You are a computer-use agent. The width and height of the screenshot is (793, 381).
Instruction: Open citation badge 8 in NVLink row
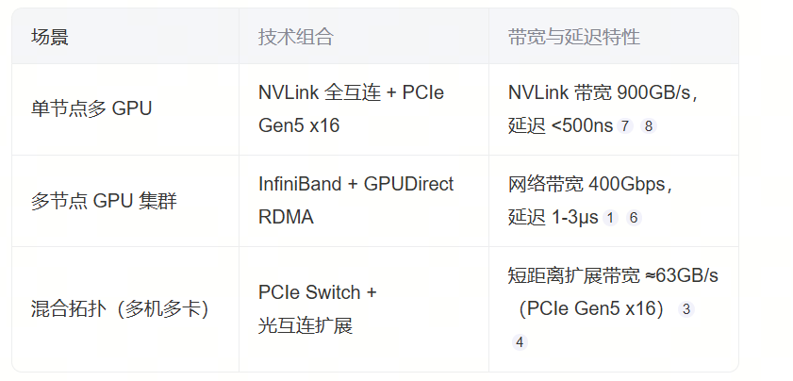click(x=649, y=126)
